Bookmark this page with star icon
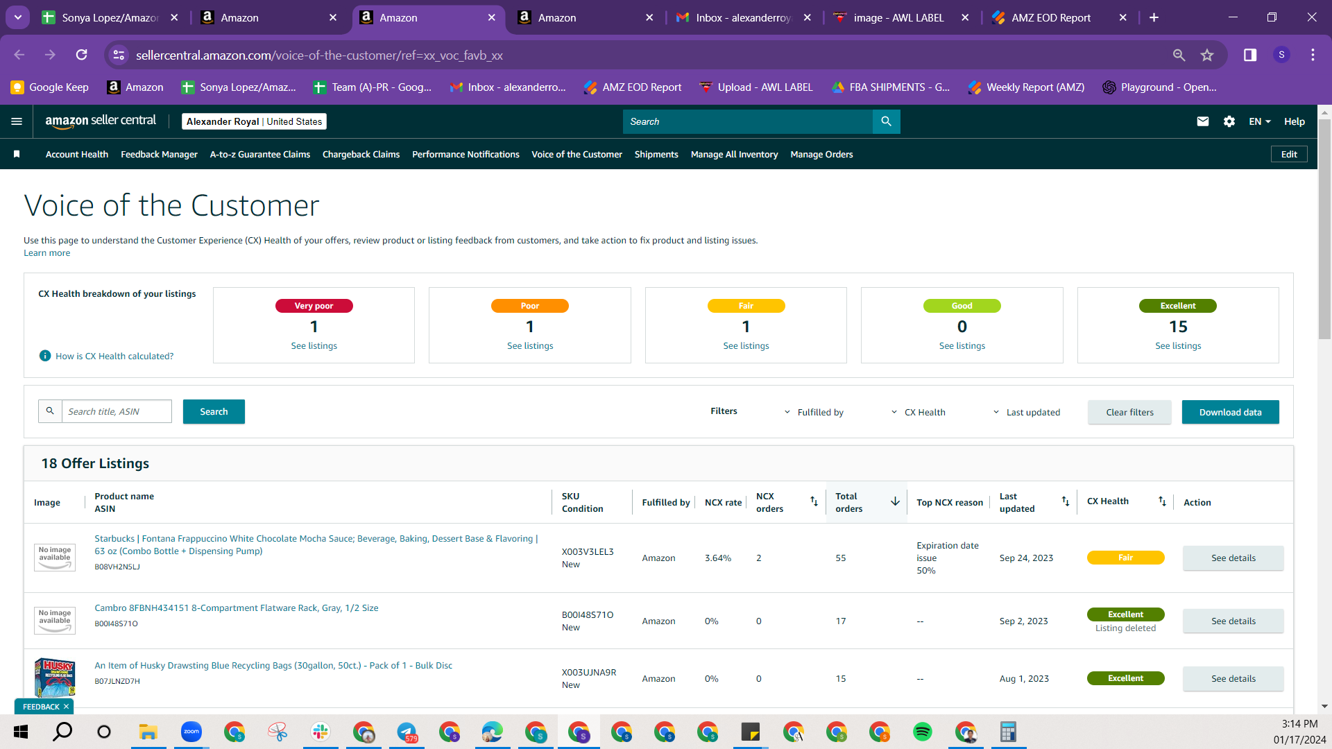The height and width of the screenshot is (749, 1332). click(x=1207, y=55)
